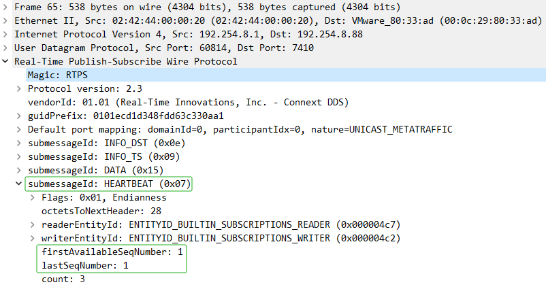Expand submessageId DATA (0x15) entry
Screen dimensions: 546x291
click(19, 170)
